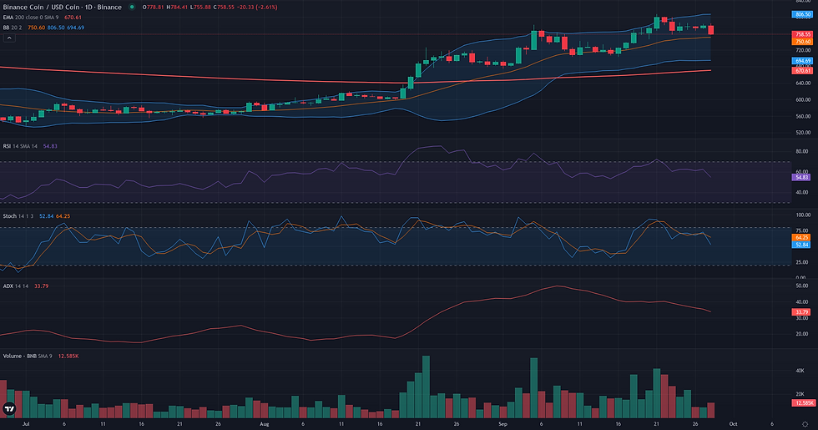Click the 64.25 Stoch %D axis label
The height and width of the screenshot is (430, 818).
pyautogui.click(x=801, y=237)
